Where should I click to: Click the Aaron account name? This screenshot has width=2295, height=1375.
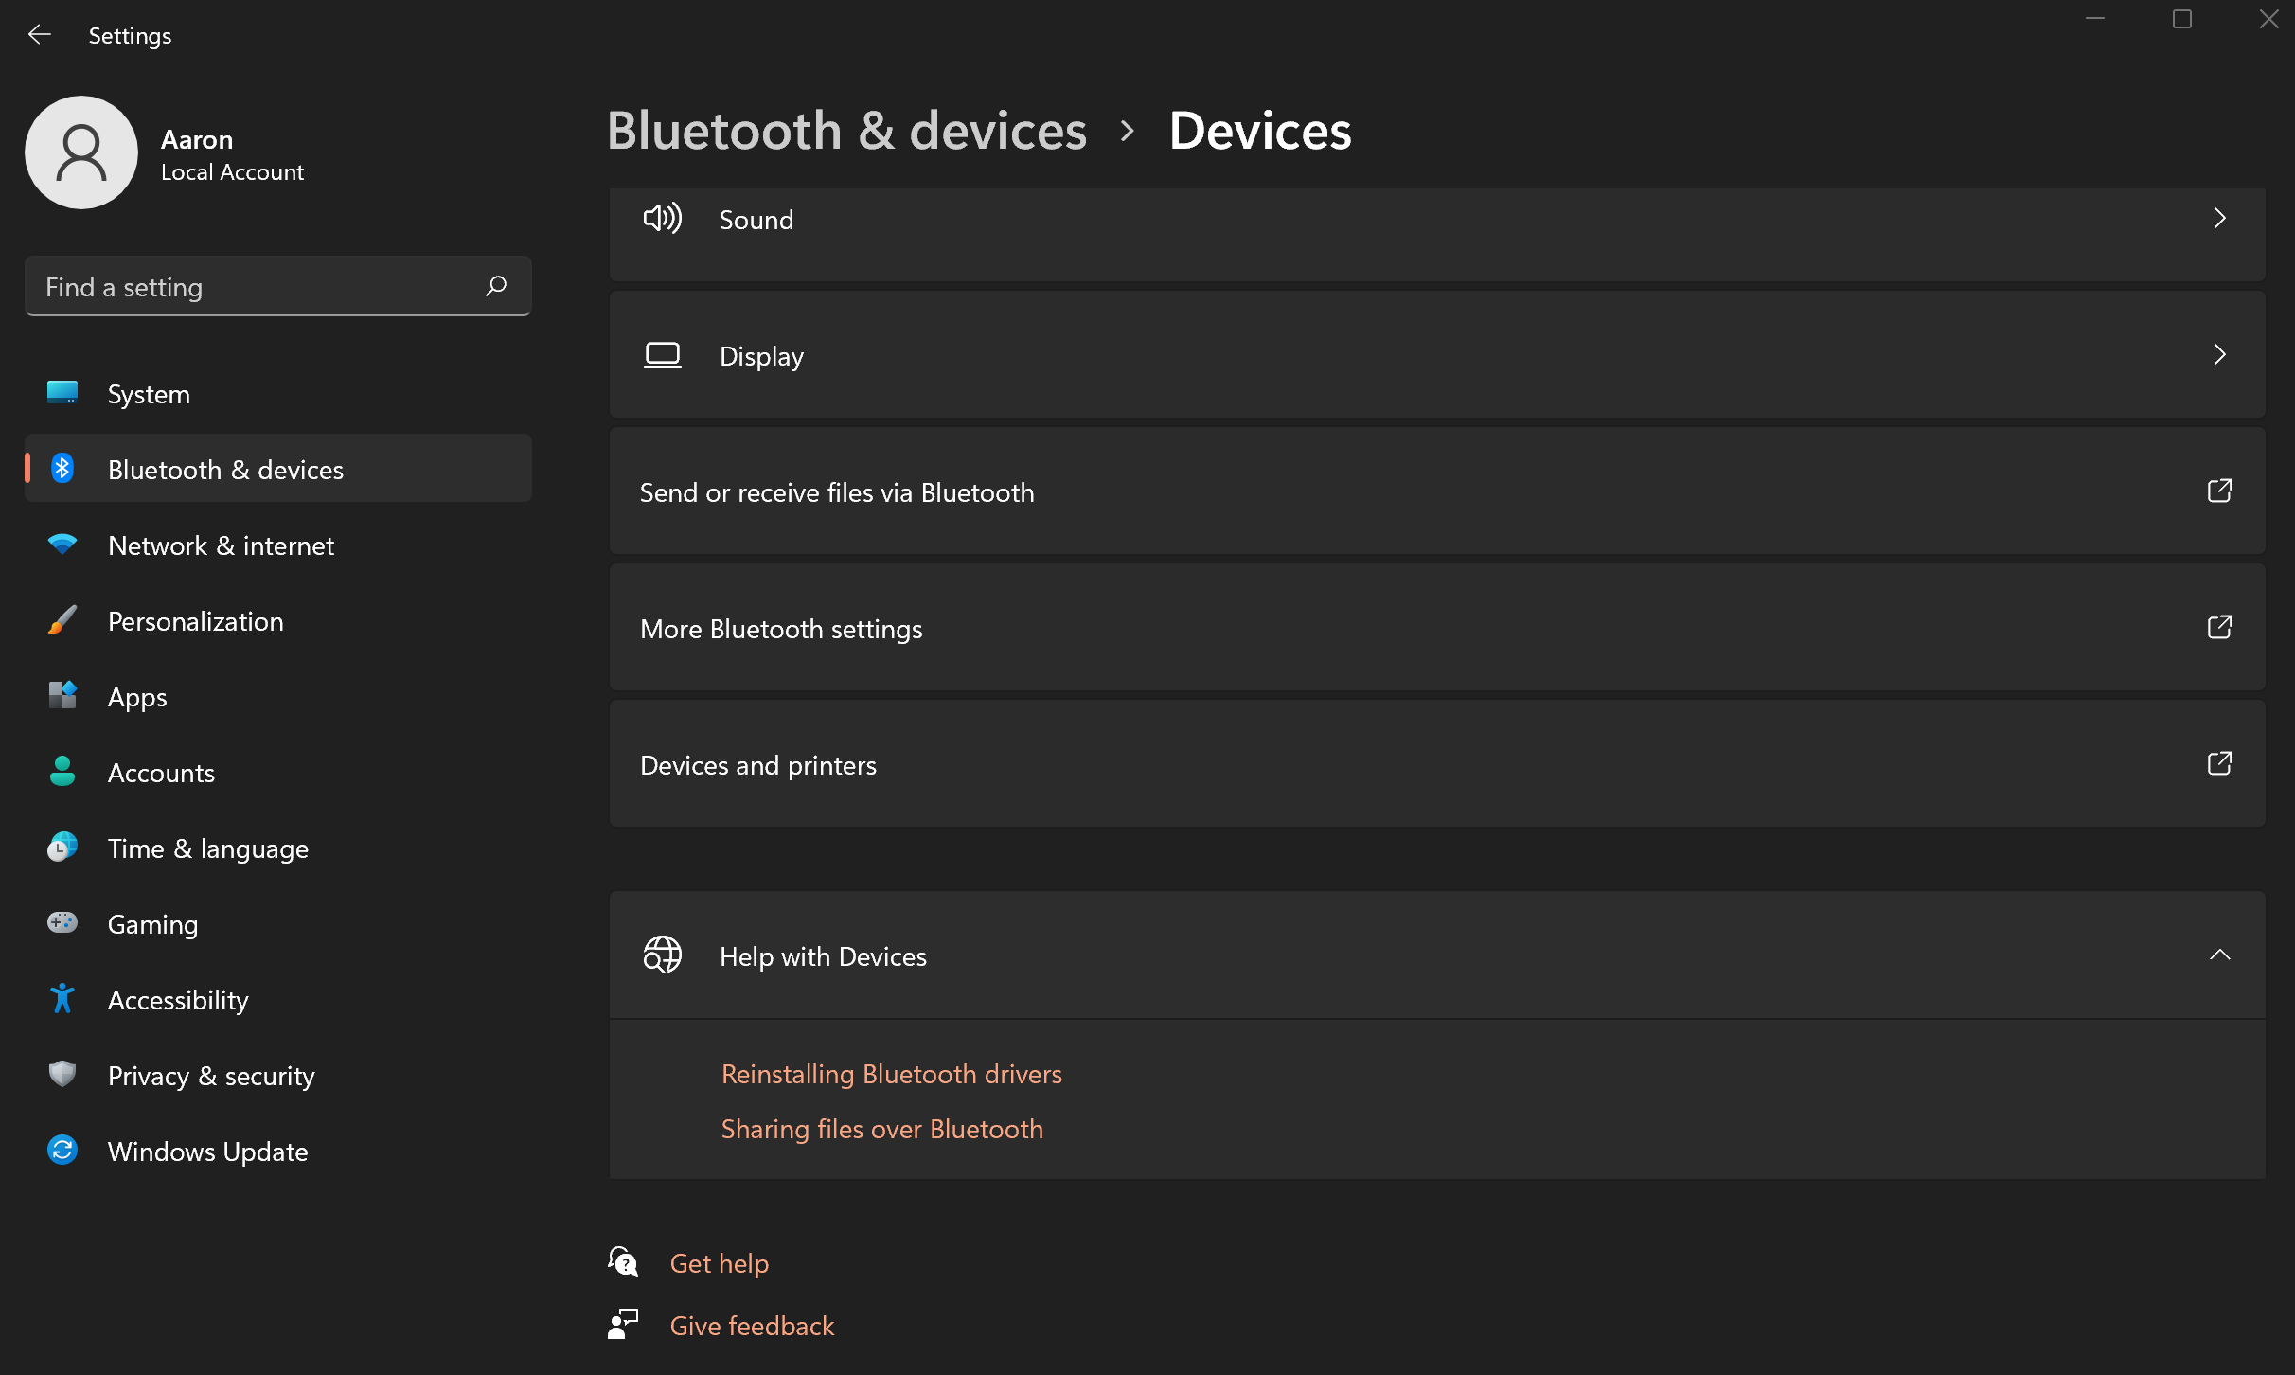coord(197,139)
